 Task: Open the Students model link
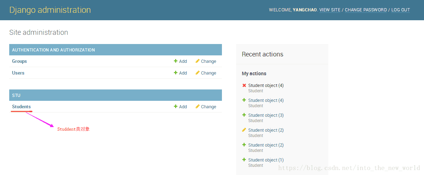21,107
